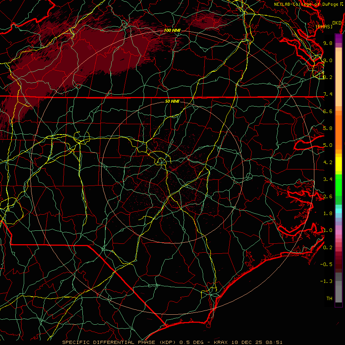Pick the large peach segment of the color bar
The width and height of the screenshot is (345, 345).
pyautogui.click(x=338, y=79)
